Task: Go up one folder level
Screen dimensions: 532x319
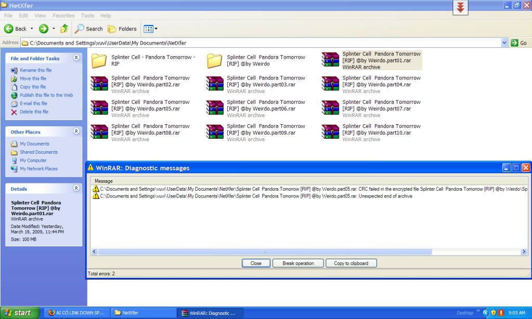Action: click(x=64, y=29)
